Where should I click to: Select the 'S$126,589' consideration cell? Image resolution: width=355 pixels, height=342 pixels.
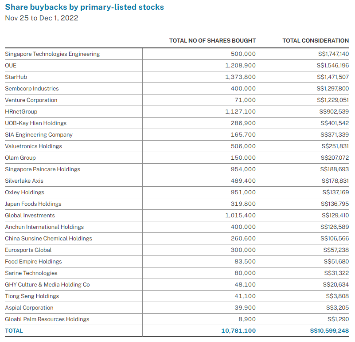click(335, 227)
